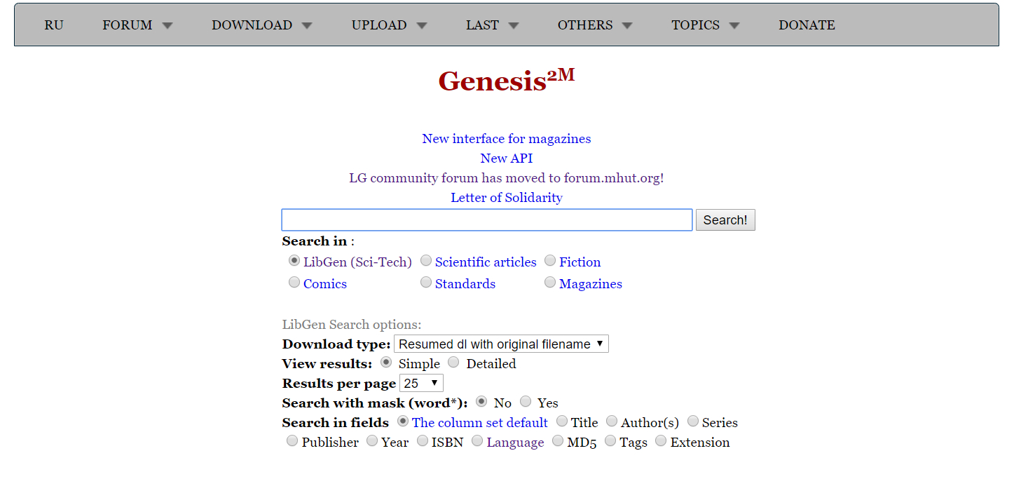Viewport: 1014px width, 479px height.
Task: Choose Detailed view results
Action: tap(453, 362)
